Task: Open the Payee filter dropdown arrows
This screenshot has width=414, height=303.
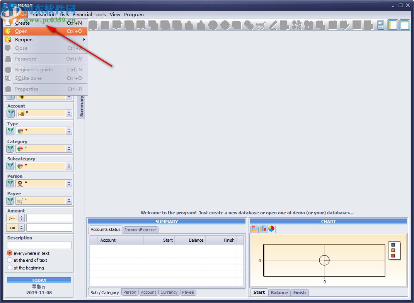Action: [69, 200]
